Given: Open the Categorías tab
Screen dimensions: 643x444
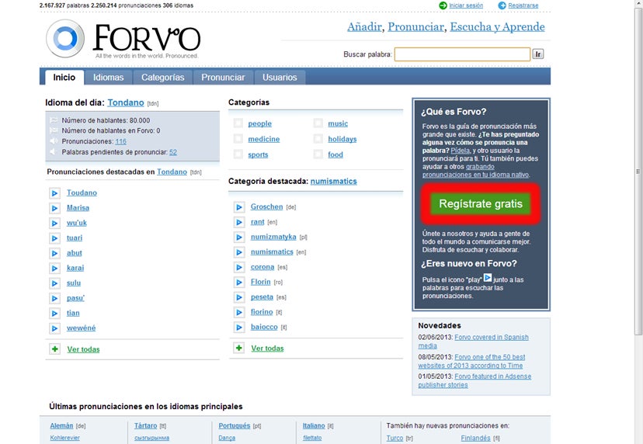Looking at the screenshot, I should 163,78.
